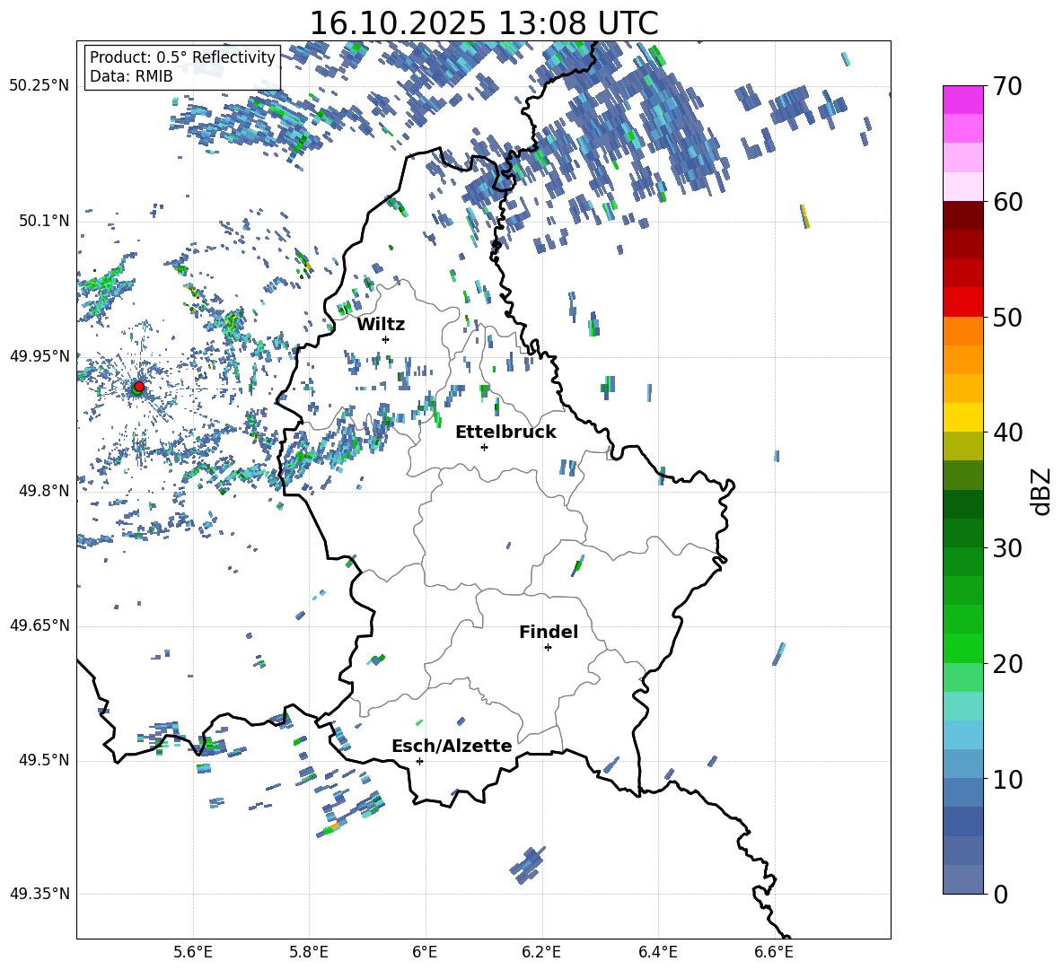Click the 49.65°N latitude label
1063x970 pixels.
pyautogui.click(x=39, y=625)
